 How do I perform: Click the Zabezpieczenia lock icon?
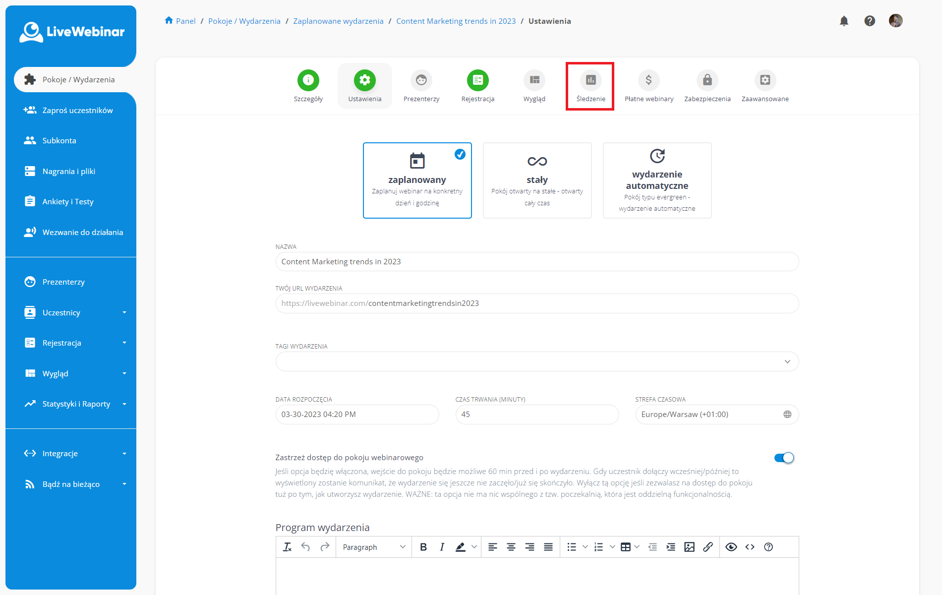click(707, 80)
